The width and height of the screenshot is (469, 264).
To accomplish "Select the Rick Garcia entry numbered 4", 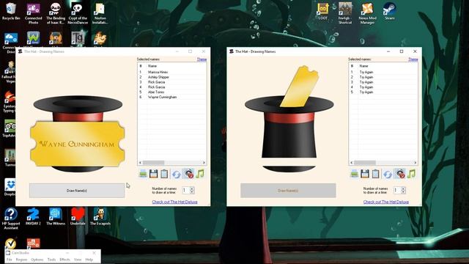I will [x=172, y=87].
